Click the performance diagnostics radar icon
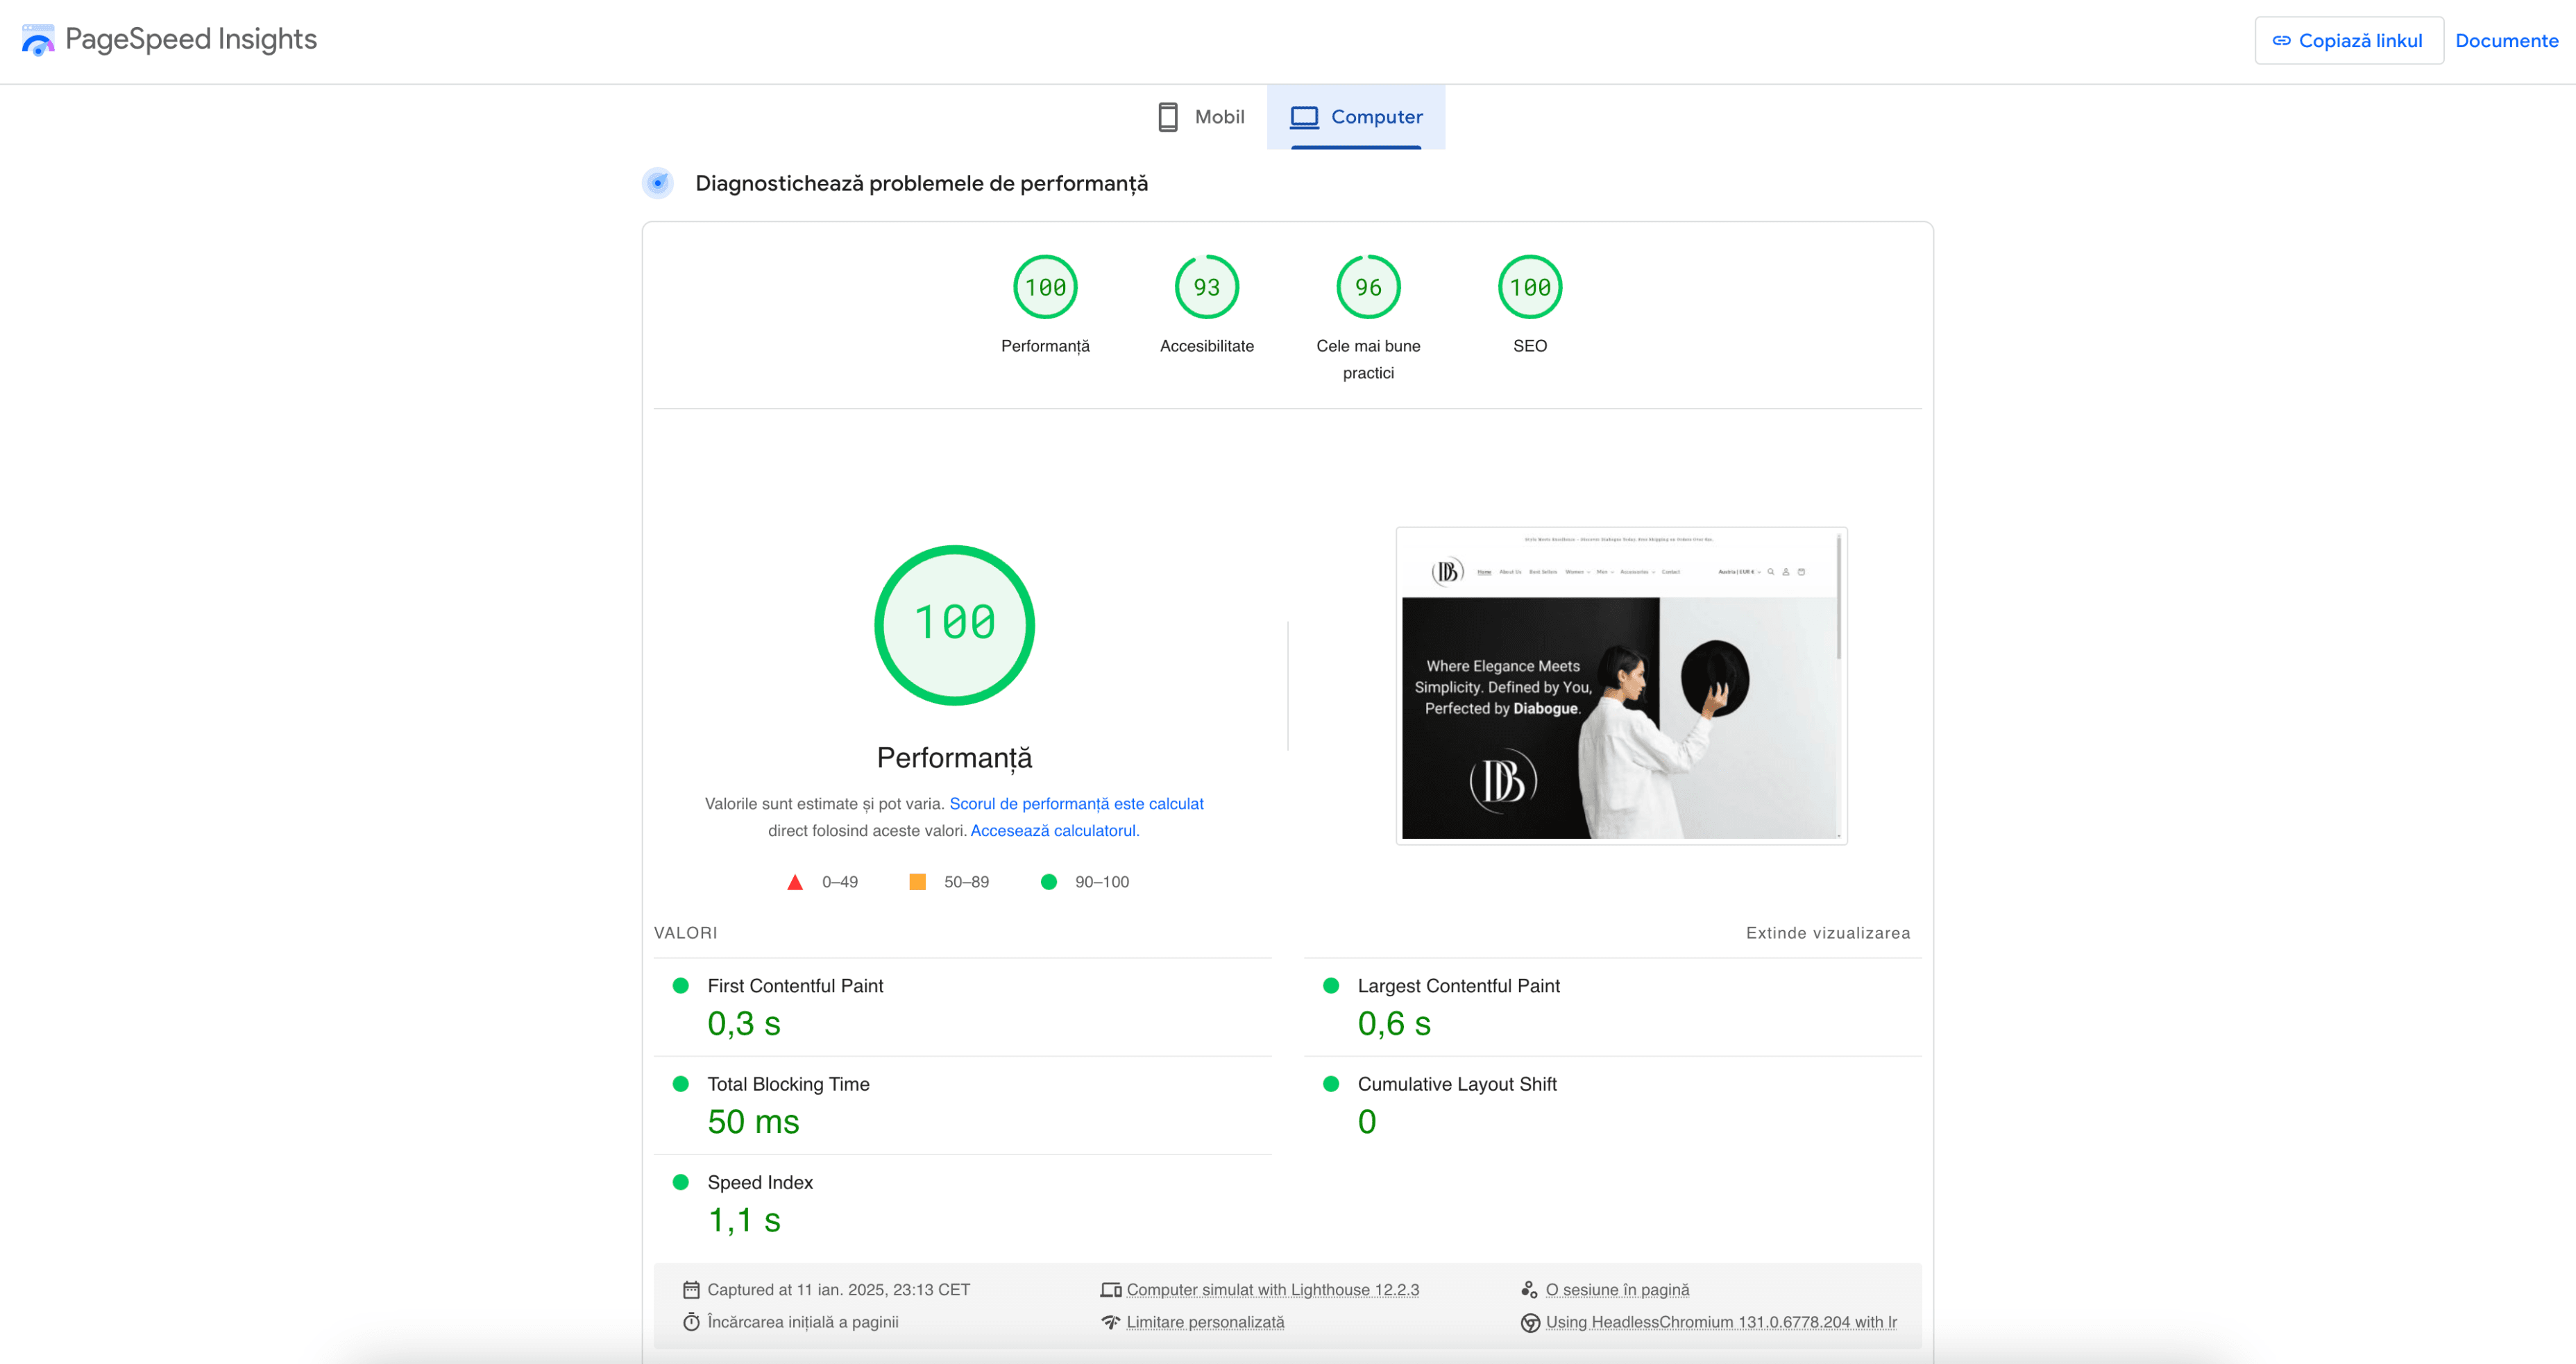This screenshot has height=1364, width=2576. [x=657, y=183]
